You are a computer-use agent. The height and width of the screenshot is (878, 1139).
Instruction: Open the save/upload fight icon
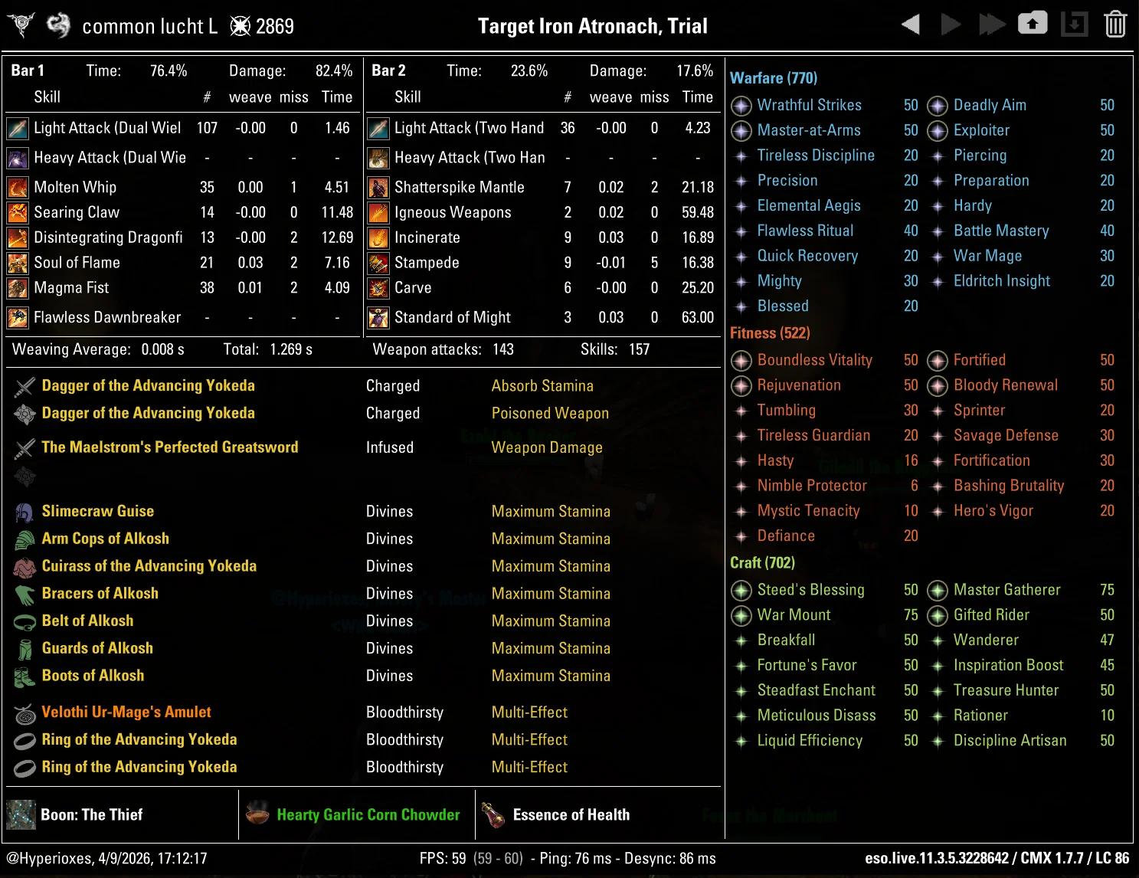[x=1033, y=24]
